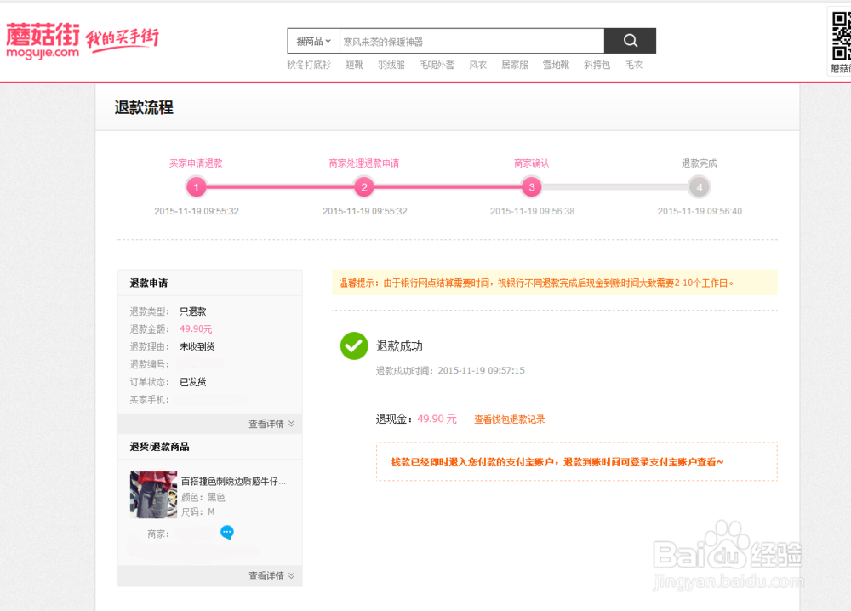This screenshot has height=611, width=851.
Task: Click the 斜挎包 category link
Action: pos(597,64)
